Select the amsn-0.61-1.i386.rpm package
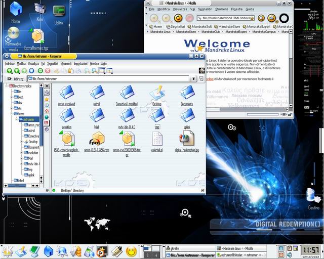This screenshot has height=259, width=324. [97, 142]
